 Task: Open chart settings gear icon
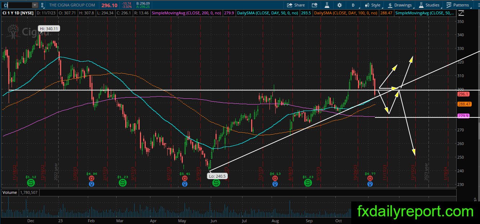click(339, 5)
